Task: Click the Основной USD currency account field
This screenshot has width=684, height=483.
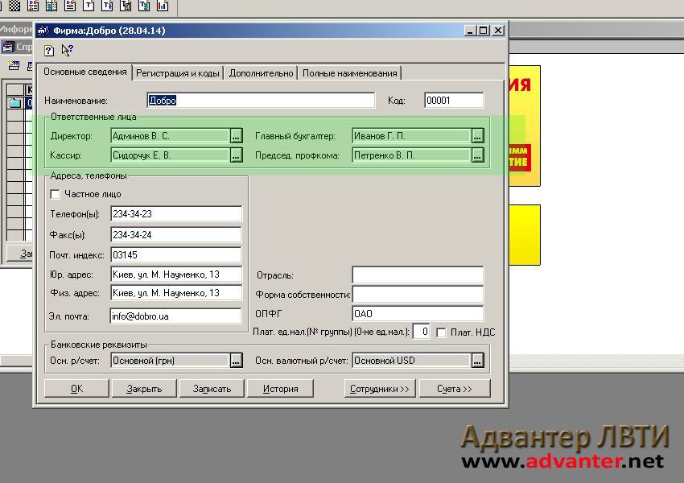Action: coord(412,361)
